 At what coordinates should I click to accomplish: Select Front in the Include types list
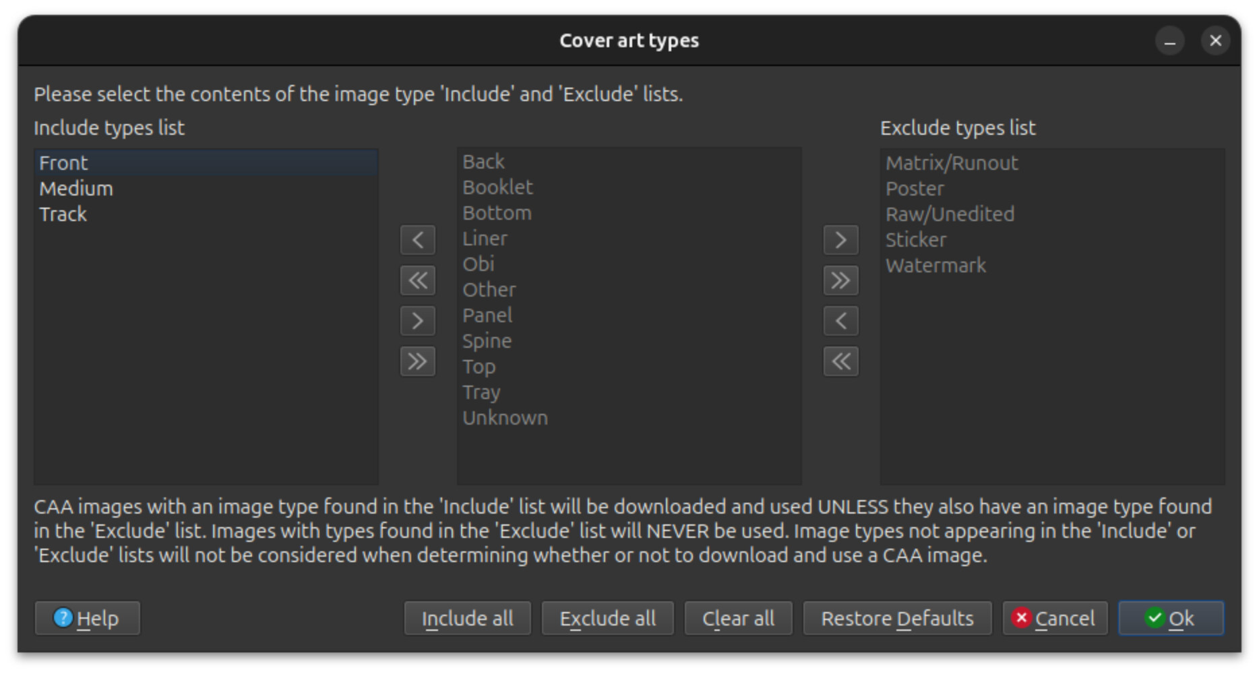click(x=64, y=163)
